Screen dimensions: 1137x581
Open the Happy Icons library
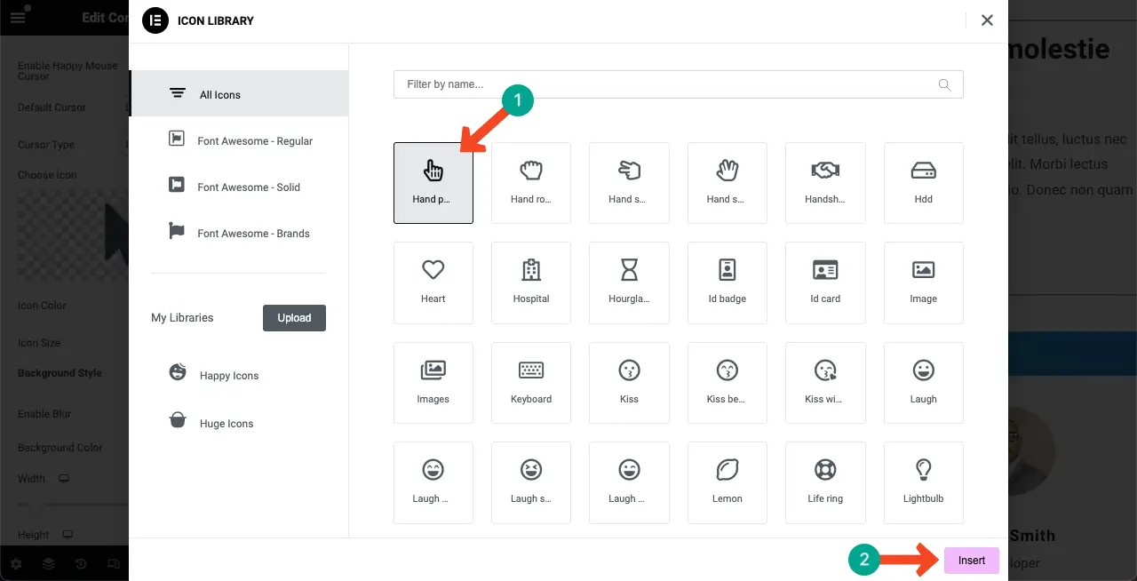point(228,375)
